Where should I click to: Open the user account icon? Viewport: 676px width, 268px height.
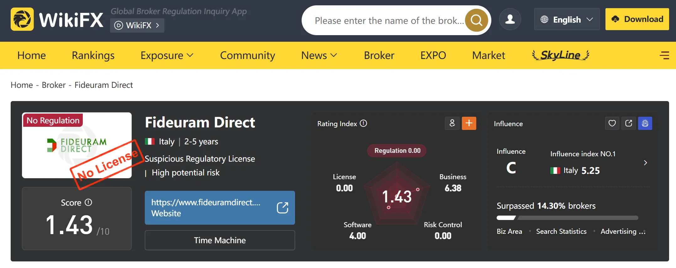pyautogui.click(x=510, y=19)
